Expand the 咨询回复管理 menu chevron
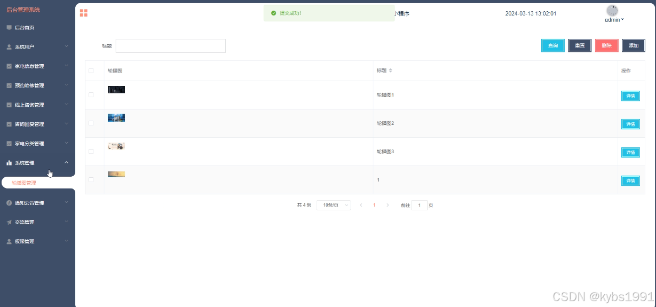This screenshot has height=307, width=656. [66, 123]
